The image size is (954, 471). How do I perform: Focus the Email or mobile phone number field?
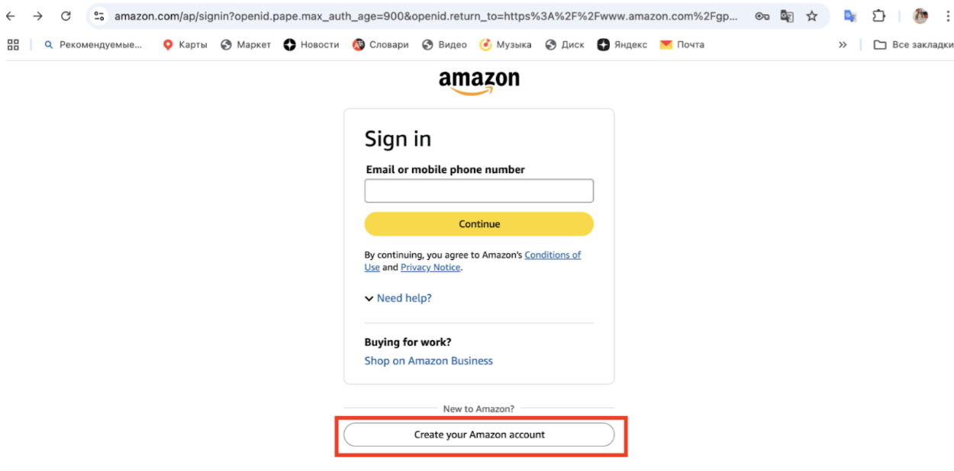(479, 191)
